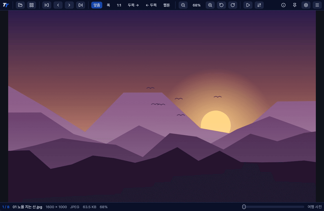The width and height of the screenshot is (324, 211).
Task: Open the hamburger menu
Action: [317, 5]
